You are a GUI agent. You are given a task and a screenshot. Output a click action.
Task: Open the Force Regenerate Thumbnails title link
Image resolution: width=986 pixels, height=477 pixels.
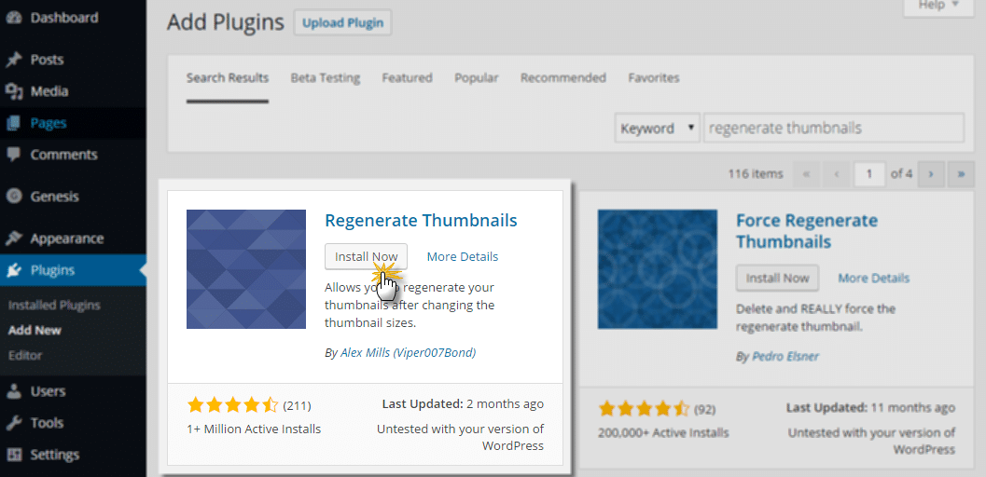point(807,232)
